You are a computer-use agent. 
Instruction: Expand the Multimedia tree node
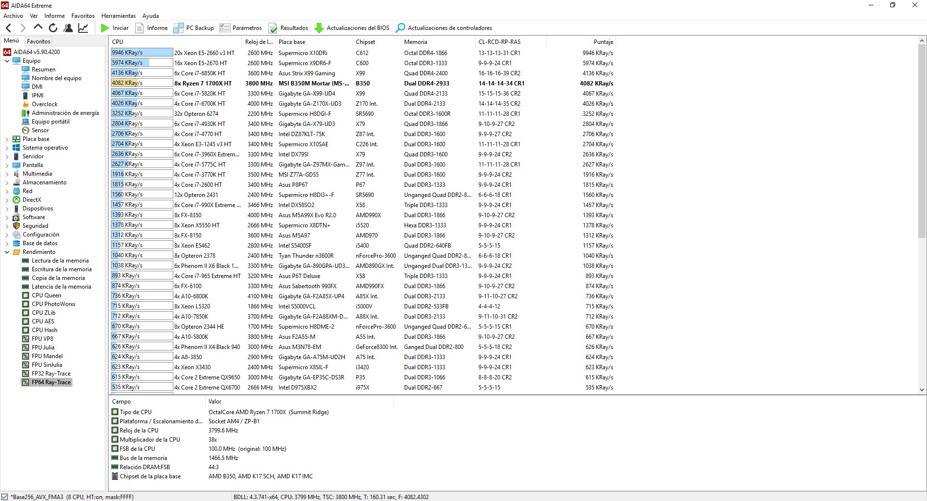coord(7,174)
